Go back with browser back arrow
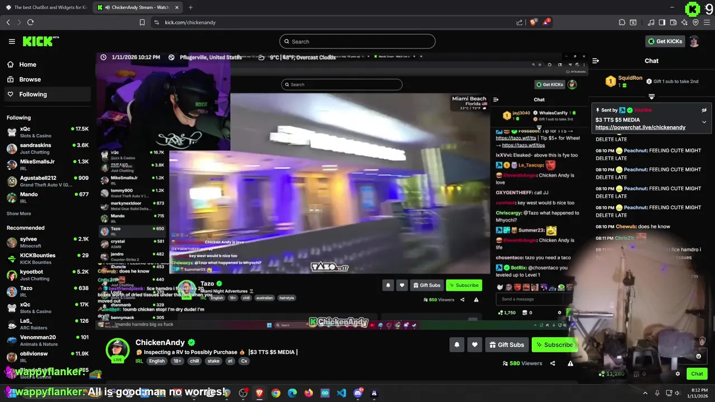This screenshot has height=402, width=715. pyautogui.click(x=8, y=22)
